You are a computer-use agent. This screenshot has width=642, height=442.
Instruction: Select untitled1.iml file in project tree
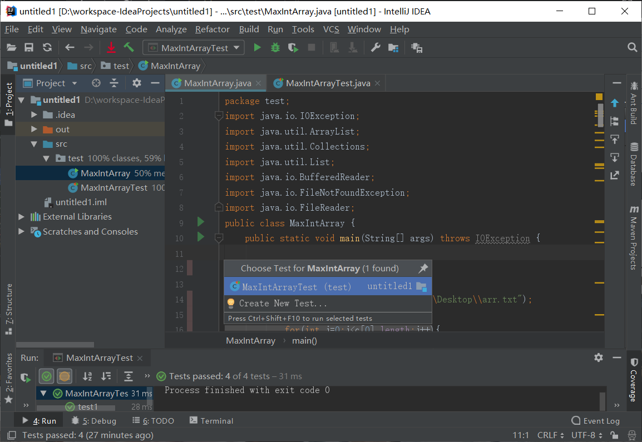90,202
